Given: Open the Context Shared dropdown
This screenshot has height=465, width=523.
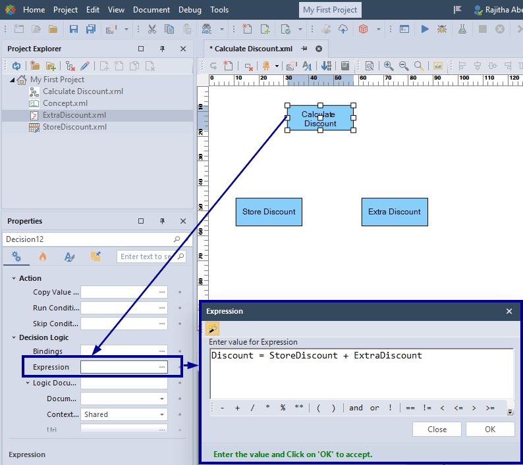Looking at the screenshot, I should (x=162, y=415).
